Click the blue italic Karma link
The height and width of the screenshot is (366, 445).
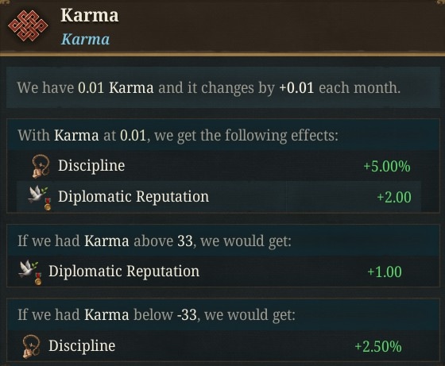(x=86, y=39)
